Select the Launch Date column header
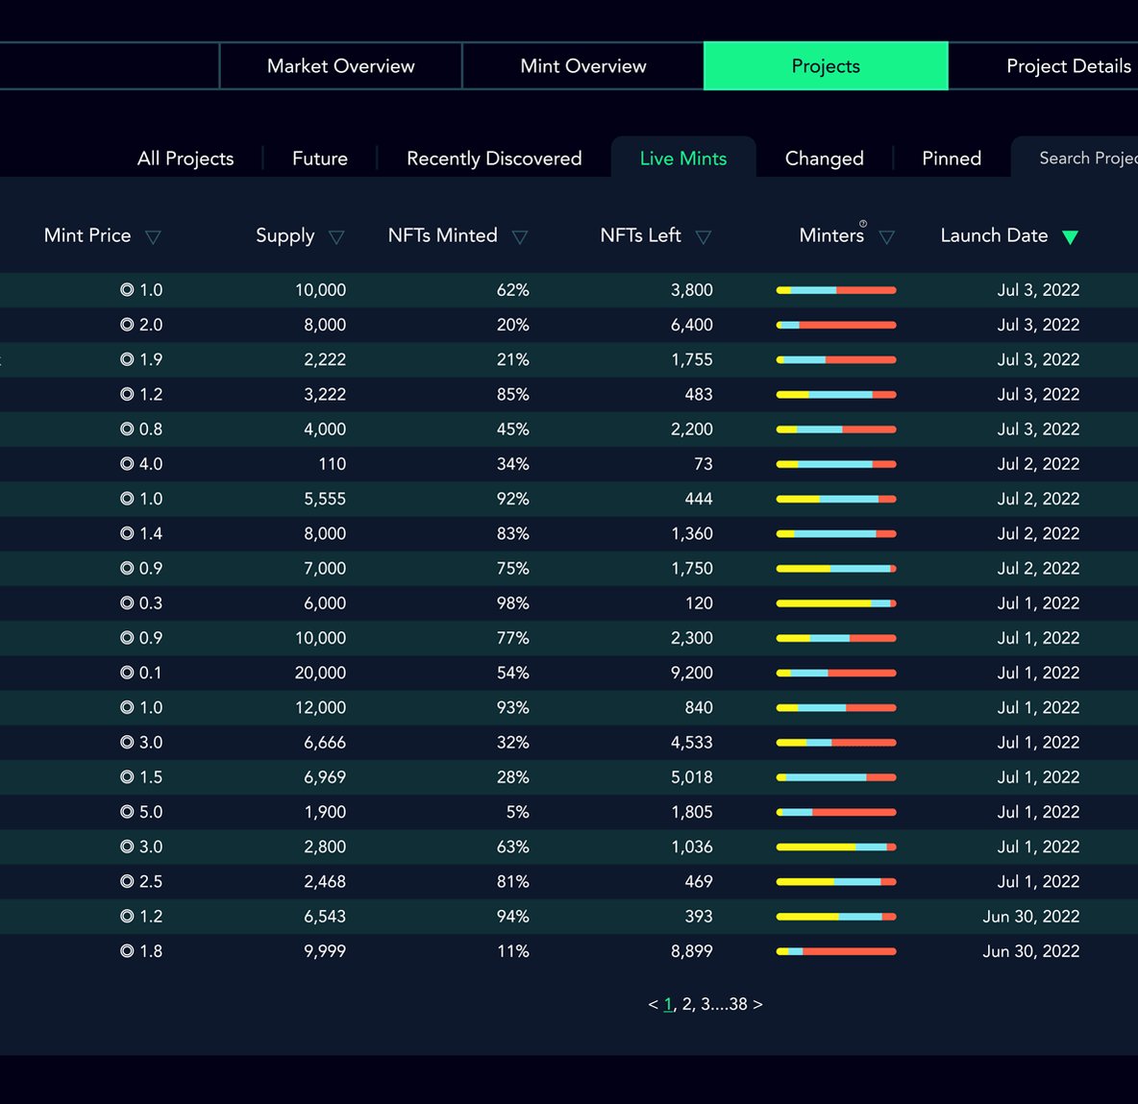The image size is (1138, 1104). click(x=994, y=235)
